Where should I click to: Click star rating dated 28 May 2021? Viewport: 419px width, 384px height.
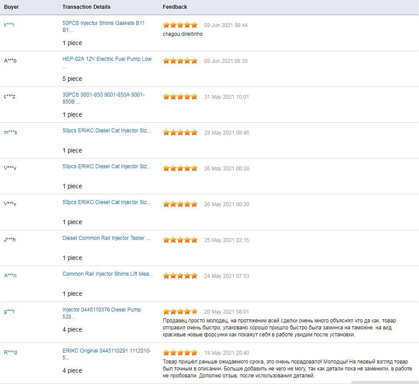[x=180, y=132]
